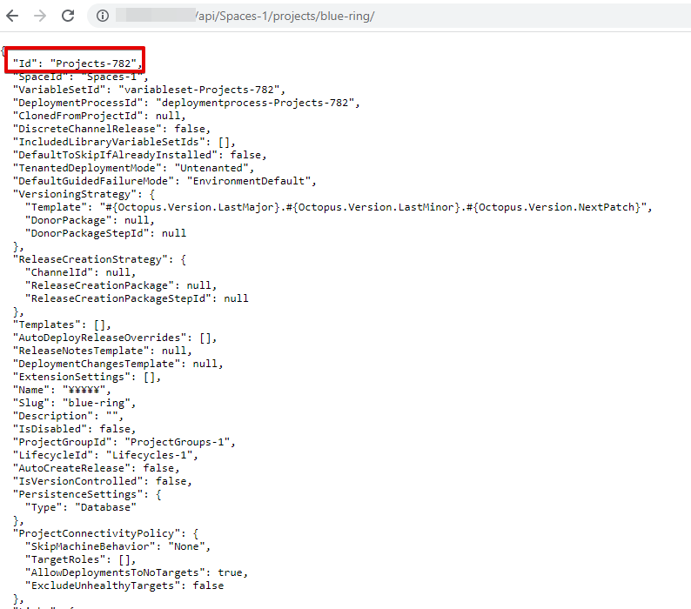
Task: Click "DefaultToSkipIfAlreadyInstalled" line
Action: click(140, 155)
